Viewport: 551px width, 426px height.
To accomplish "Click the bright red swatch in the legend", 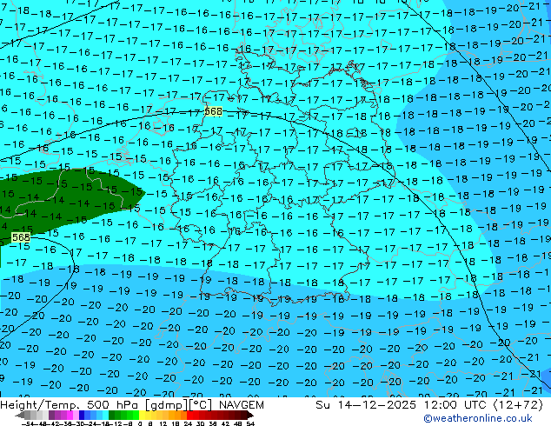I will pyautogui.click(x=189, y=415).
